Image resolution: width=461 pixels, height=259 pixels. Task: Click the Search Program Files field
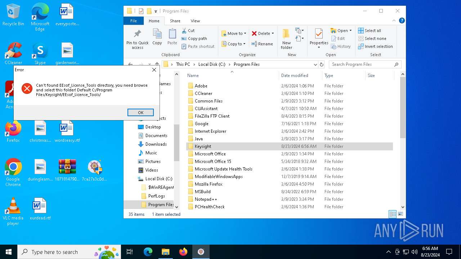(x=365, y=64)
